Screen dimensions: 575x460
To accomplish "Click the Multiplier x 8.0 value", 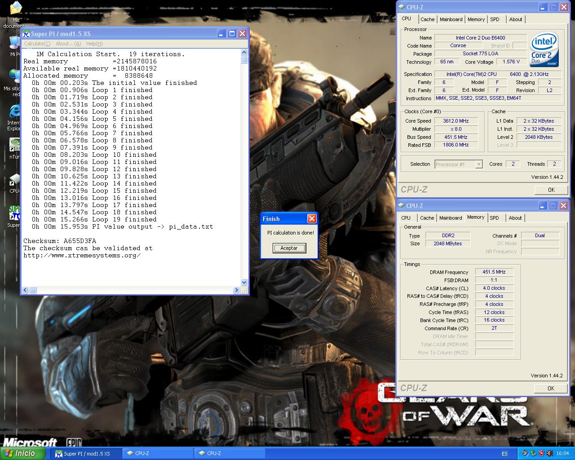I will tap(456, 129).
